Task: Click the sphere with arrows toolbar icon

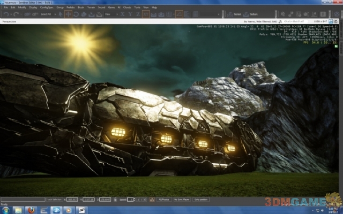Action: tap(306, 14)
